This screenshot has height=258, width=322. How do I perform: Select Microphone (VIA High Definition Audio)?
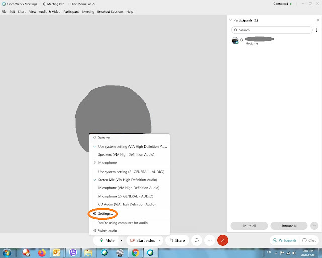coord(129,188)
